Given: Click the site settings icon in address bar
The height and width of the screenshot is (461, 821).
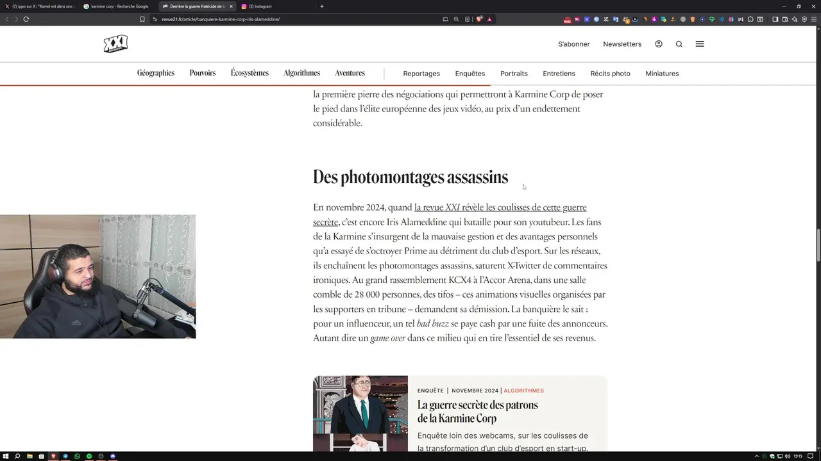Looking at the screenshot, I should click(155, 19).
